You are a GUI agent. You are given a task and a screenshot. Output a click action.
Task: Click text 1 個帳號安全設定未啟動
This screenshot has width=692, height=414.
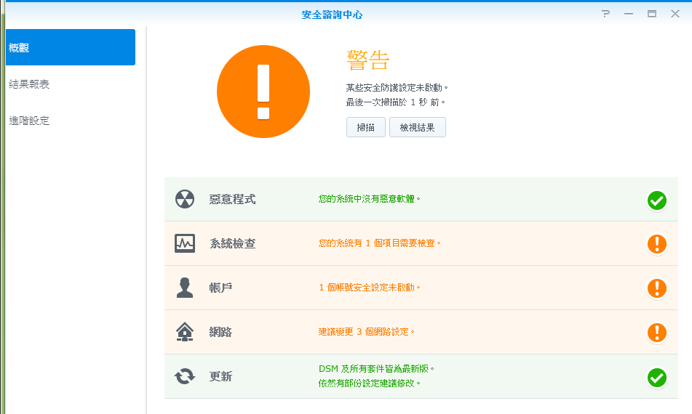click(369, 288)
